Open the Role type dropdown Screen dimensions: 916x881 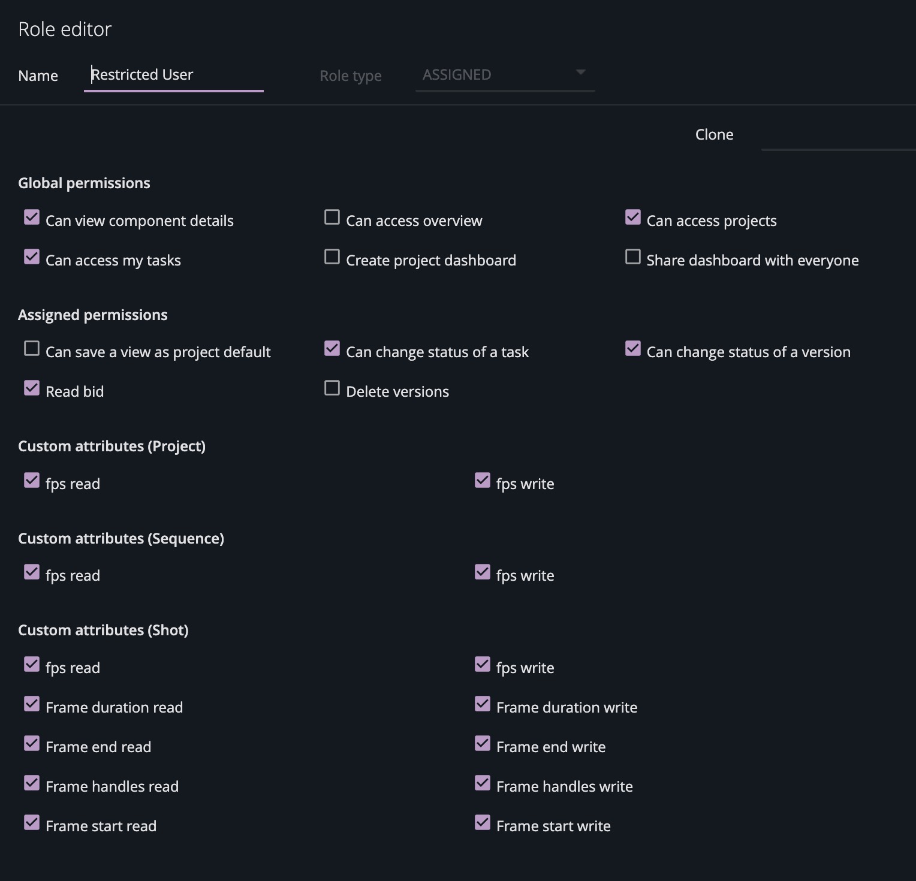[505, 74]
